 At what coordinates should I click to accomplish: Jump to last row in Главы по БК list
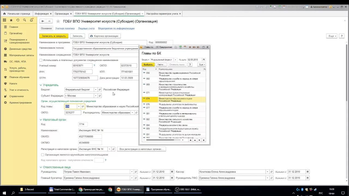(x=204, y=140)
